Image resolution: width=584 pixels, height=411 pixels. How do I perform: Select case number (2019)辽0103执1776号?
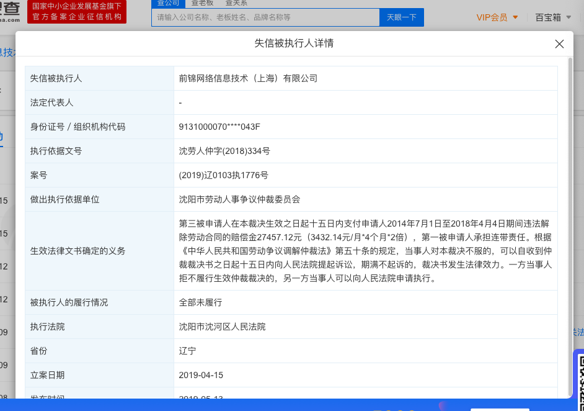click(223, 175)
